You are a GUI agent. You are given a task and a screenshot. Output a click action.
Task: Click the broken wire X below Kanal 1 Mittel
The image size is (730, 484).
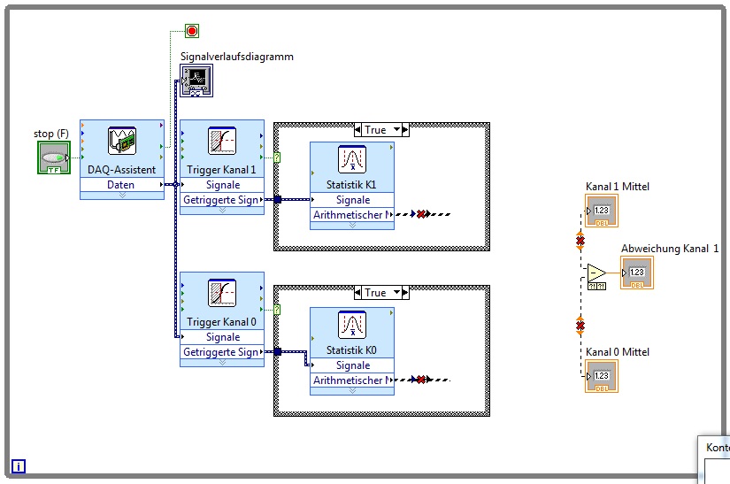tap(580, 241)
